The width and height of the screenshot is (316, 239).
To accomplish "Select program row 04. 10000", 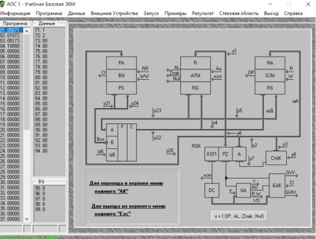I will coord(11,46).
